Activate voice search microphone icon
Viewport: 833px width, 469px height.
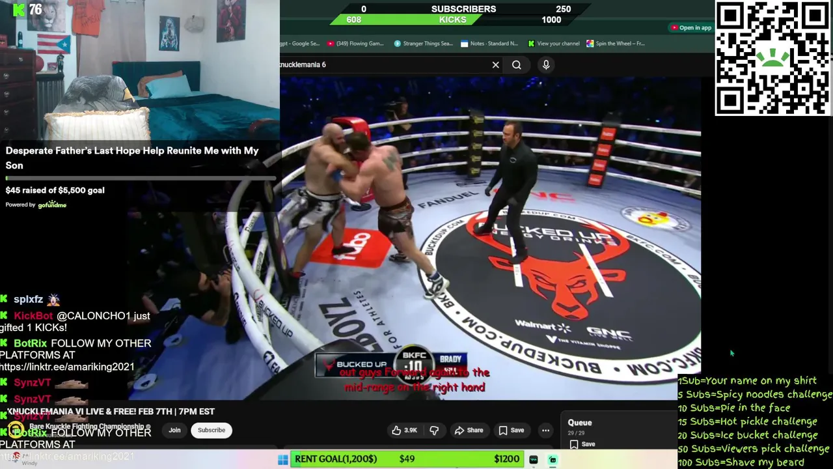pos(546,64)
